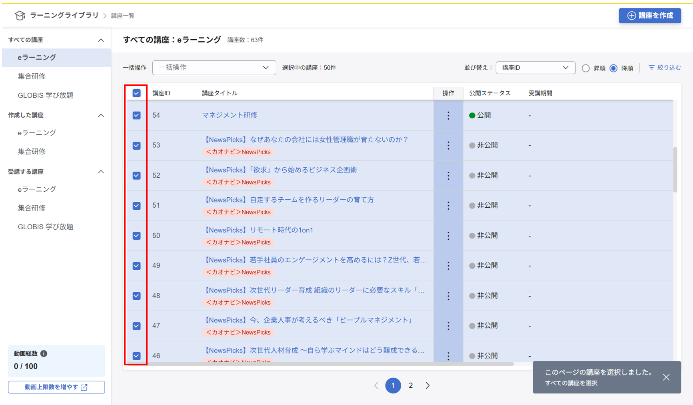
Task: Uncheck the checkbox for course 52
Action: click(136, 175)
